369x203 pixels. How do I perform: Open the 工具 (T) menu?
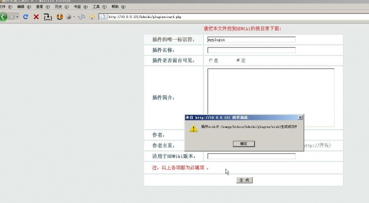pyautogui.click(x=100, y=7)
